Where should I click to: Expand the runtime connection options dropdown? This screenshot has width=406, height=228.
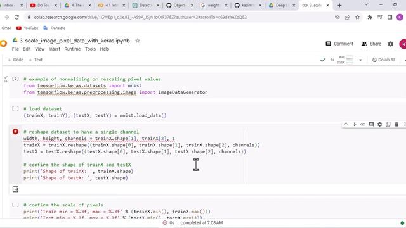(360, 60)
